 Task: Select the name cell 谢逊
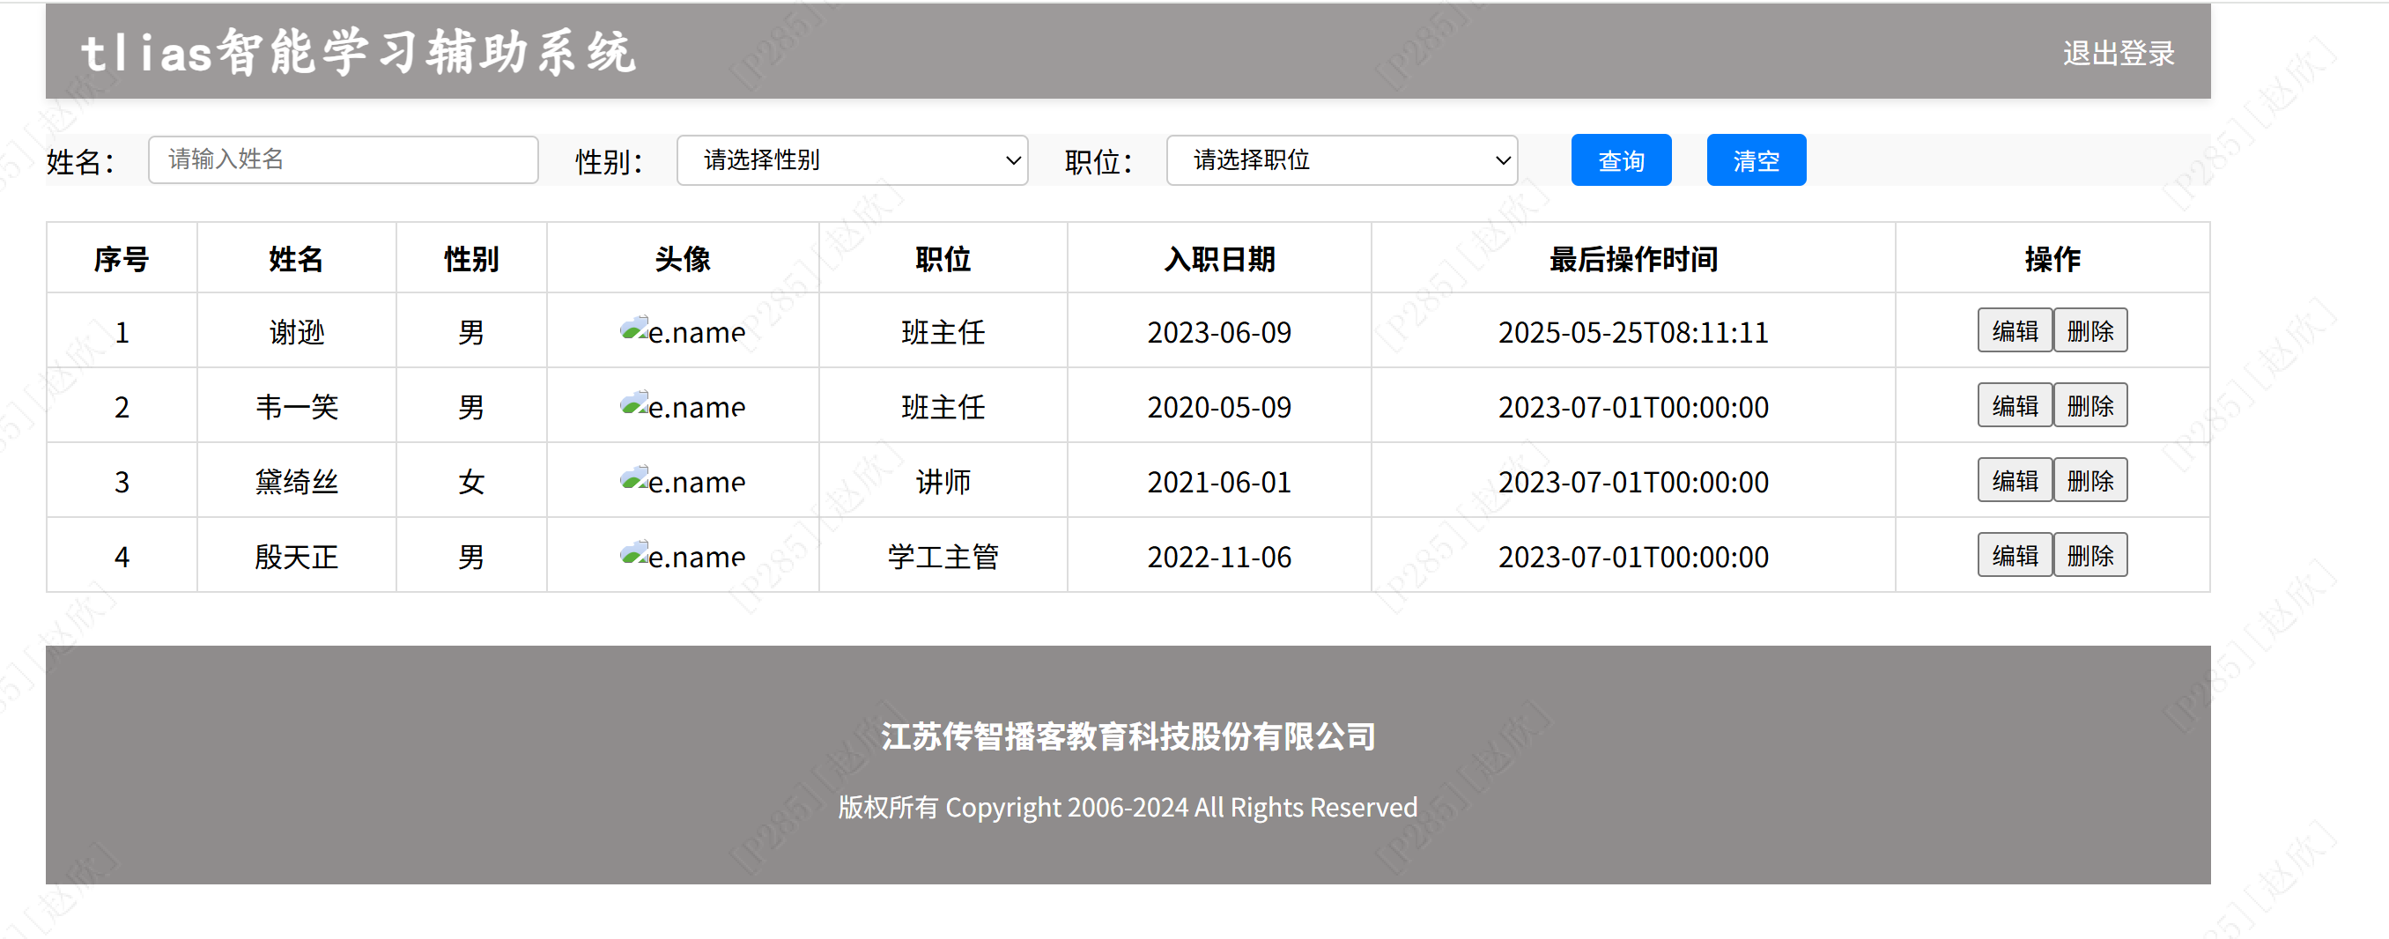tap(297, 332)
